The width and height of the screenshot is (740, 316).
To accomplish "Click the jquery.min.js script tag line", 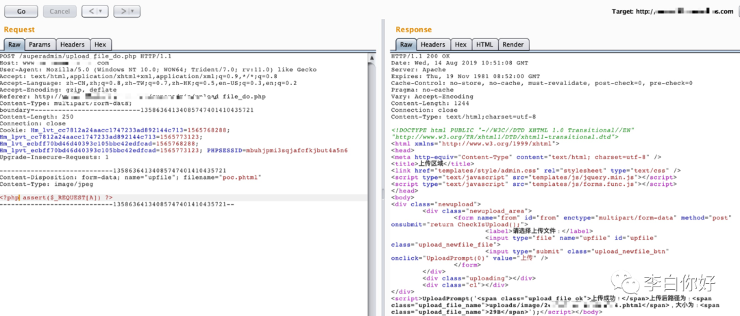I will tap(534, 177).
